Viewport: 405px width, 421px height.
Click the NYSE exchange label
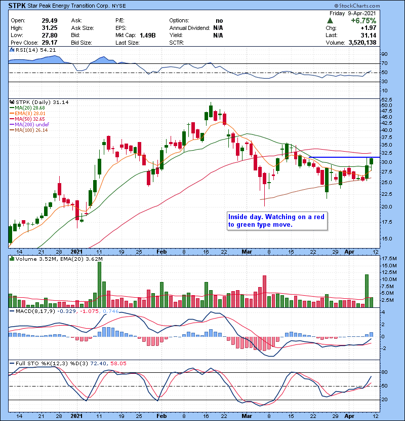[x=119, y=6]
